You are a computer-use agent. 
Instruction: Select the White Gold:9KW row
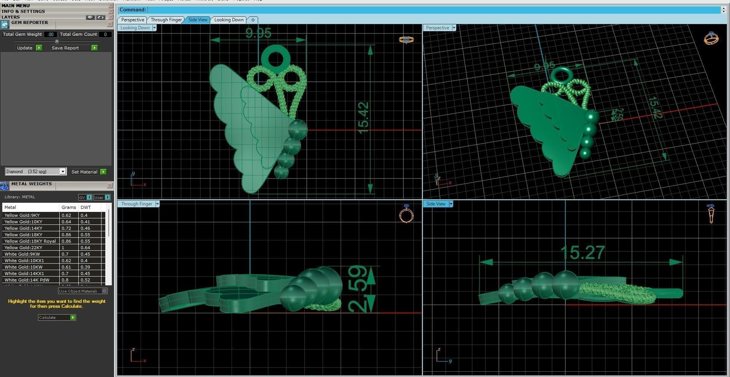click(54, 254)
